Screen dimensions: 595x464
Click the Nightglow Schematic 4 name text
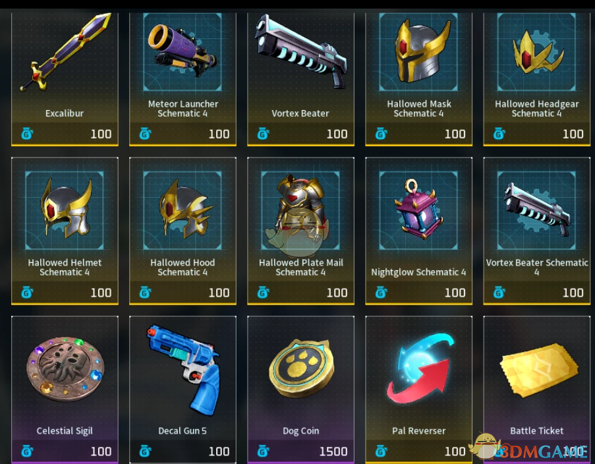coord(418,272)
